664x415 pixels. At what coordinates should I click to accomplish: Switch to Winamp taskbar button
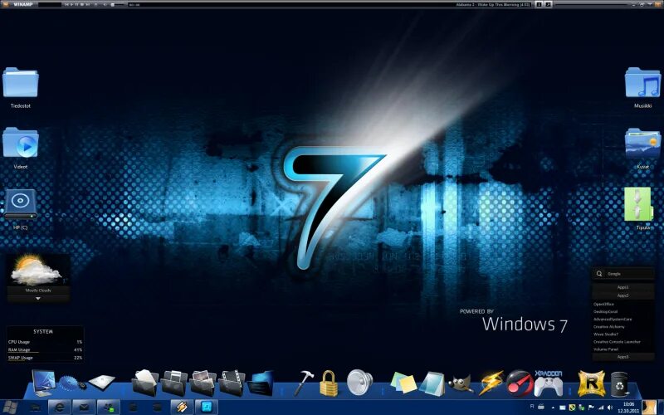click(x=182, y=408)
